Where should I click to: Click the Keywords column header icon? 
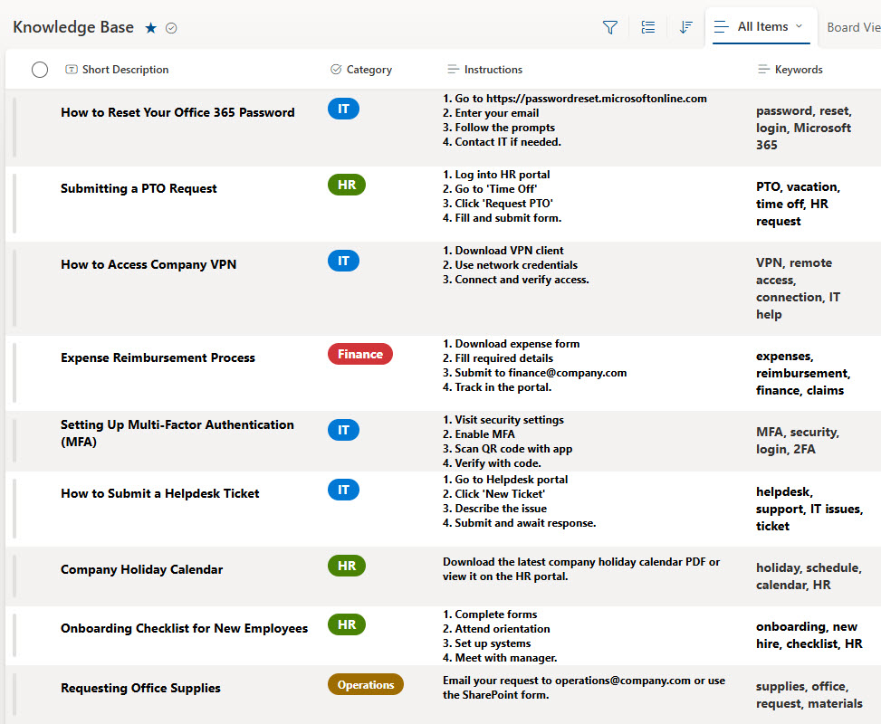pyautogui.click(x=764, y=69)
